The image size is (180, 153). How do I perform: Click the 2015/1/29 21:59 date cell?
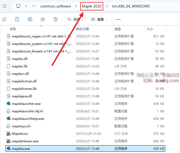pyautogui.click(x=89, y=134)
